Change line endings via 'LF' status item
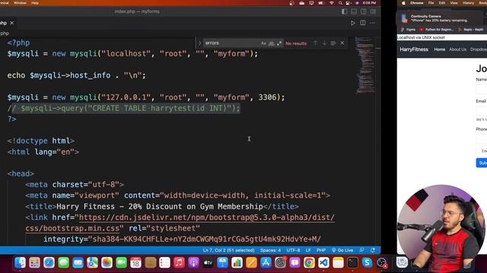487x273 pixels. point(308,250)
